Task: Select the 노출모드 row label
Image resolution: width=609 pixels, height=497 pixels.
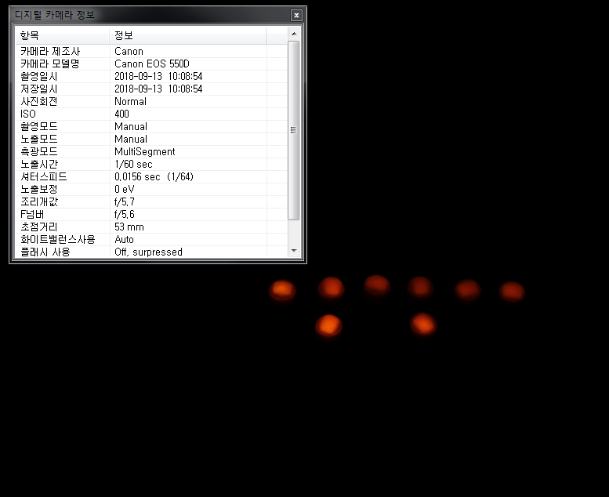Action: click(38, 139)
